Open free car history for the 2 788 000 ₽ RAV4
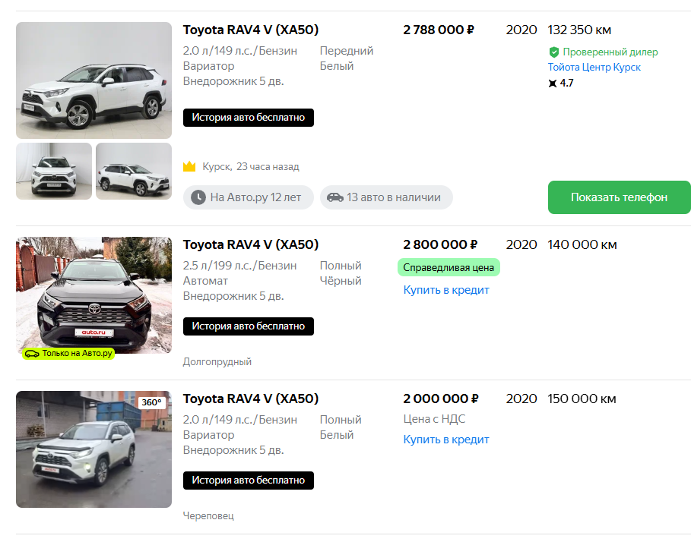This screenshot has height=542, width=691. (x=249, y=118)
